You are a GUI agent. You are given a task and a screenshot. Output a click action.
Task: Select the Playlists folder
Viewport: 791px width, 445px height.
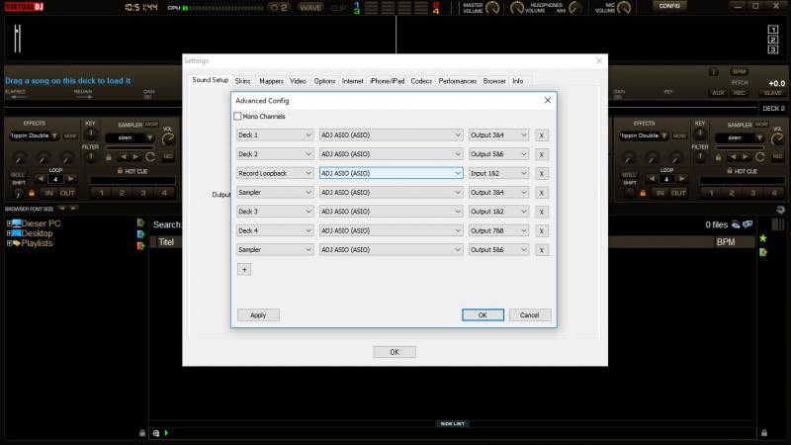pyautogui.click(x=37, y=243)
